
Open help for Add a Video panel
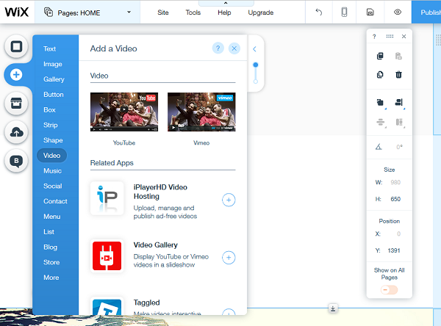tap(218, 48)
